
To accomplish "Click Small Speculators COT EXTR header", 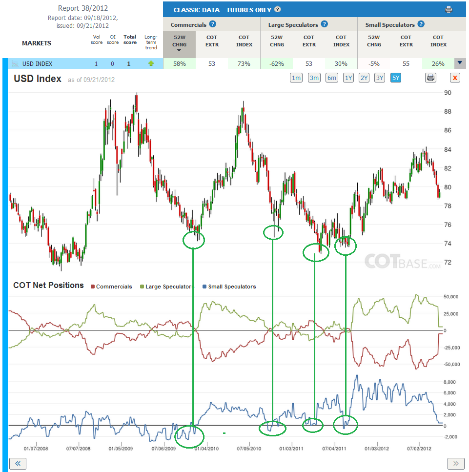I will [x=406, y=41].
